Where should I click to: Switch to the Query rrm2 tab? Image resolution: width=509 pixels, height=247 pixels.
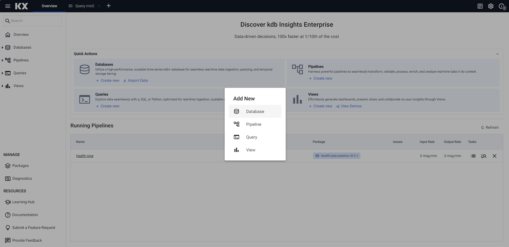click(85, 6)
